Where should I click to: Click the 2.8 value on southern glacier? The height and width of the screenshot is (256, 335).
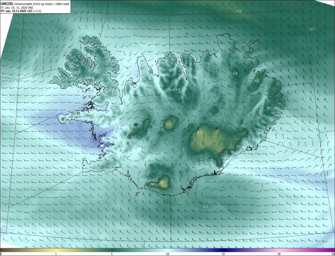161,183
